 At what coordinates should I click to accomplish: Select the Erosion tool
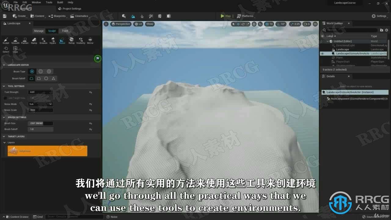click(x=43, y=41)
